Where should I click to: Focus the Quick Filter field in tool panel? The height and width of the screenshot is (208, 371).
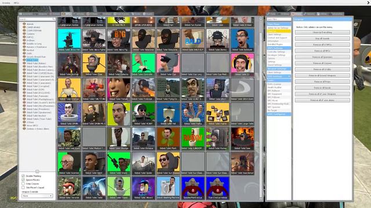click(x=279, y=19)
